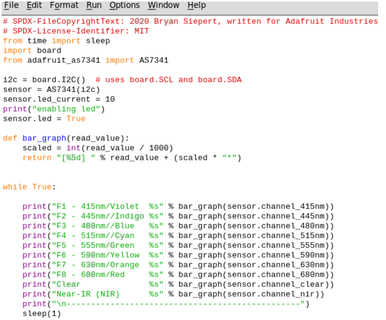Click the F8 680nm/Red print line

pos(178,275)
